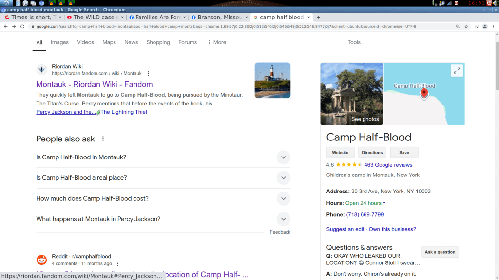Click the Directions button for Camp Half-Blood
The height and width of the screenshot is (280, 499).
click(372, 153)
